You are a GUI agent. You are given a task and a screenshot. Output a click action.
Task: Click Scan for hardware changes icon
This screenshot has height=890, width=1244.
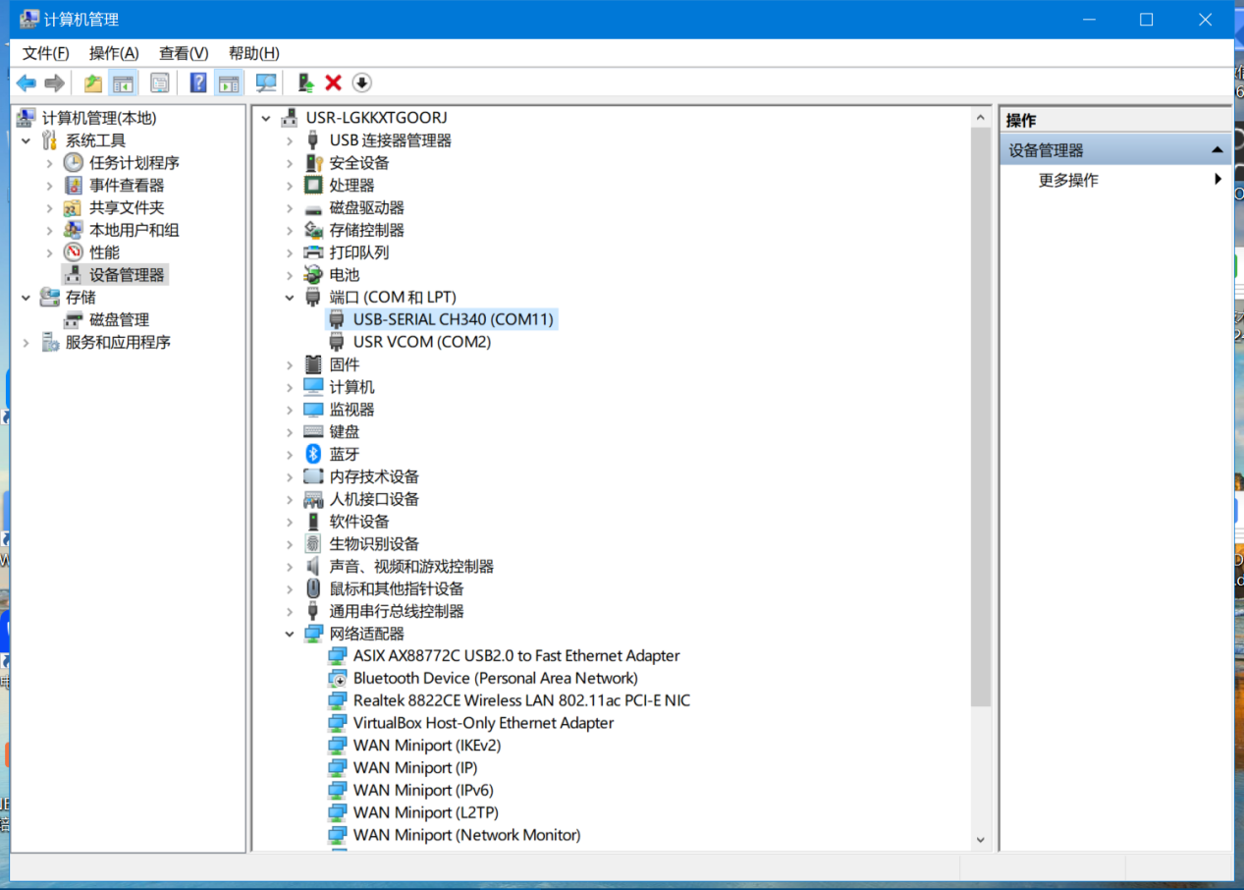click(x=265, y=83)
